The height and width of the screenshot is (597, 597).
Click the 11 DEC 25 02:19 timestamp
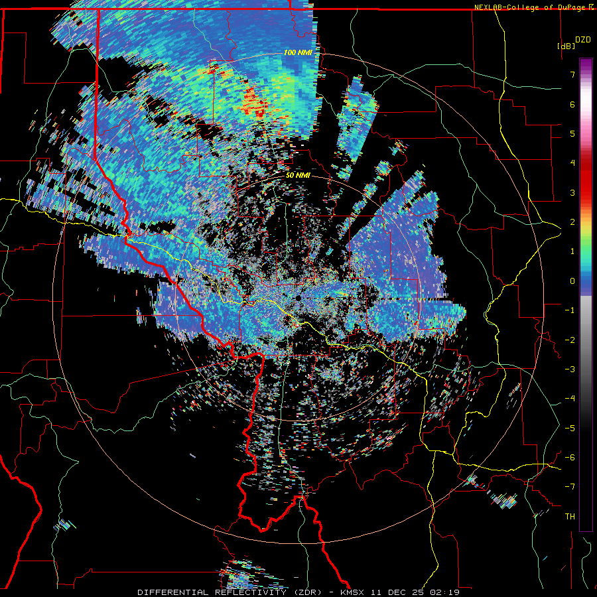(415, 592)
